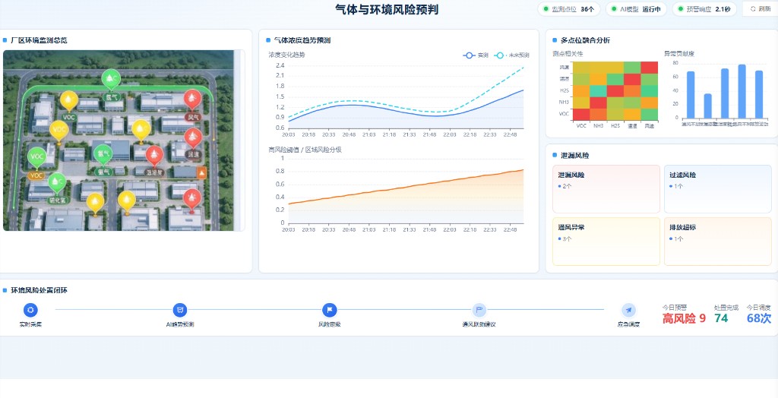Image resolution: width=778 pixels, height=398 pixels.
Task: Click the 气体浓度趋势预测 panel title
Action: click(302, 40)
